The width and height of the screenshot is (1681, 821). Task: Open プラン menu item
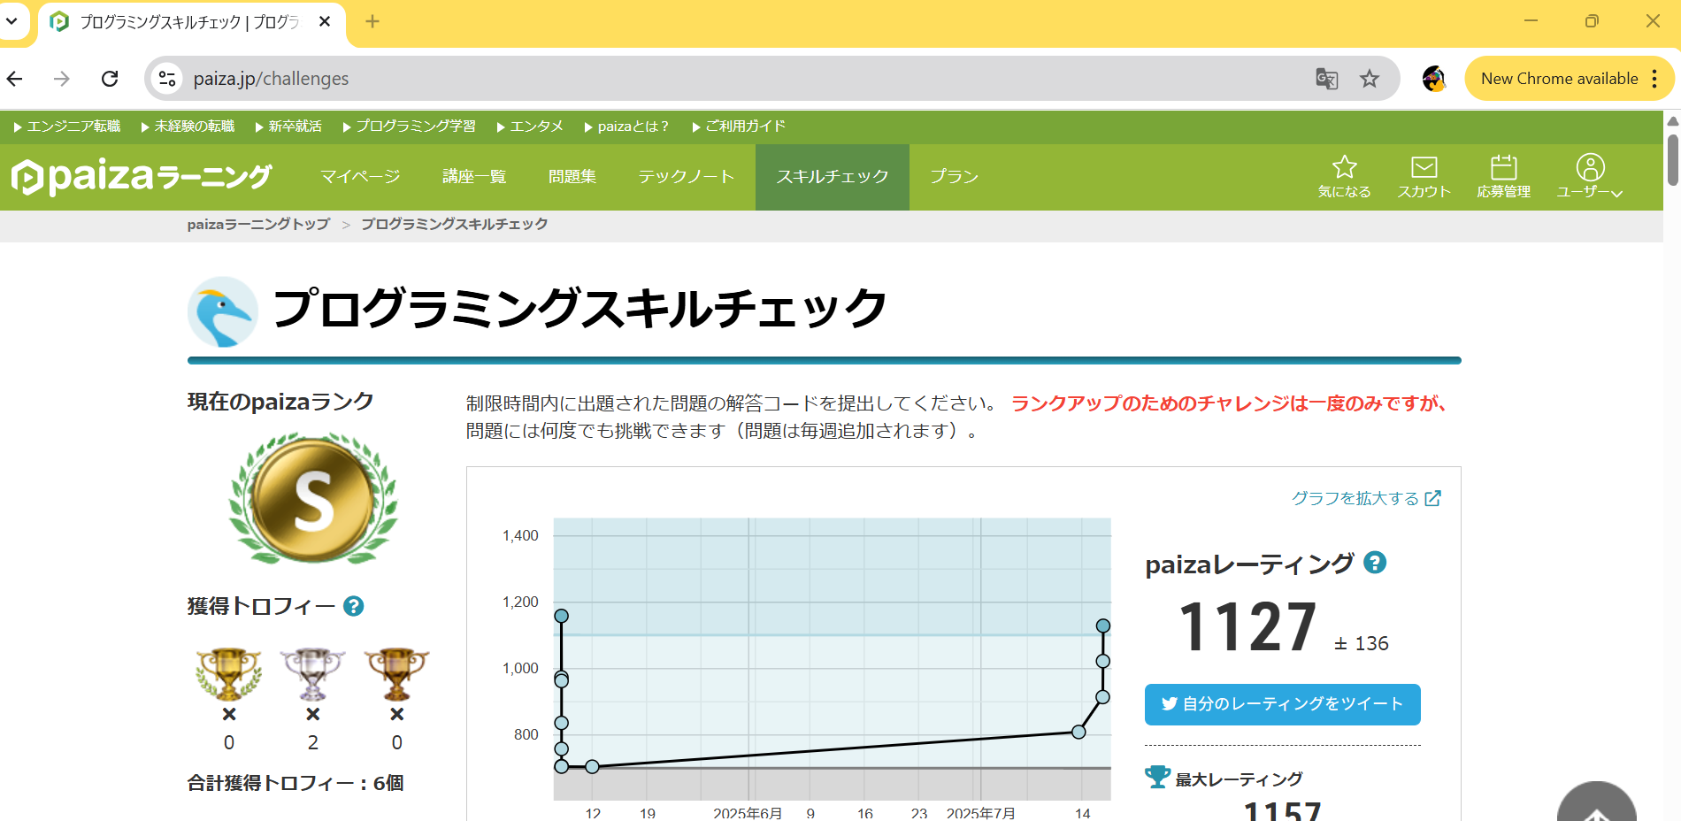pos(954,177)
